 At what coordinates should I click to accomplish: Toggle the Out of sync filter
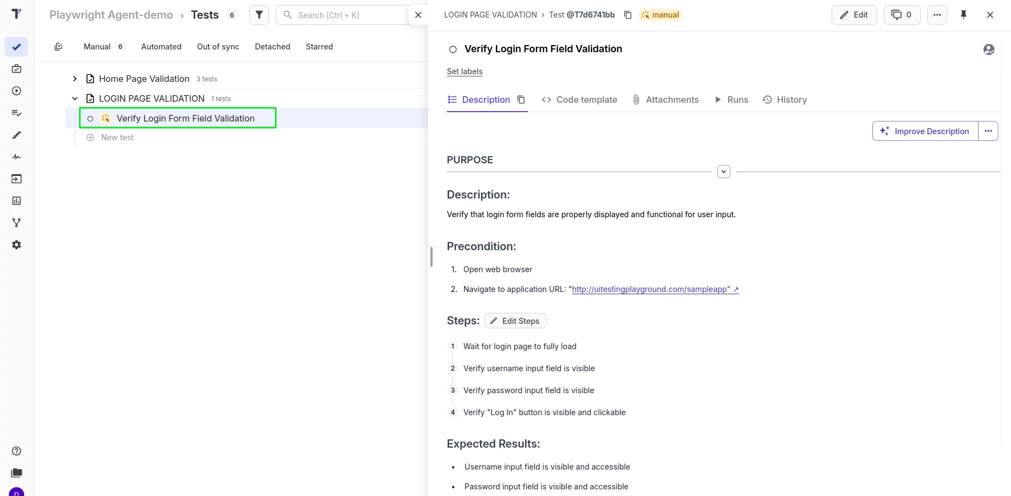tap(218, 47)
